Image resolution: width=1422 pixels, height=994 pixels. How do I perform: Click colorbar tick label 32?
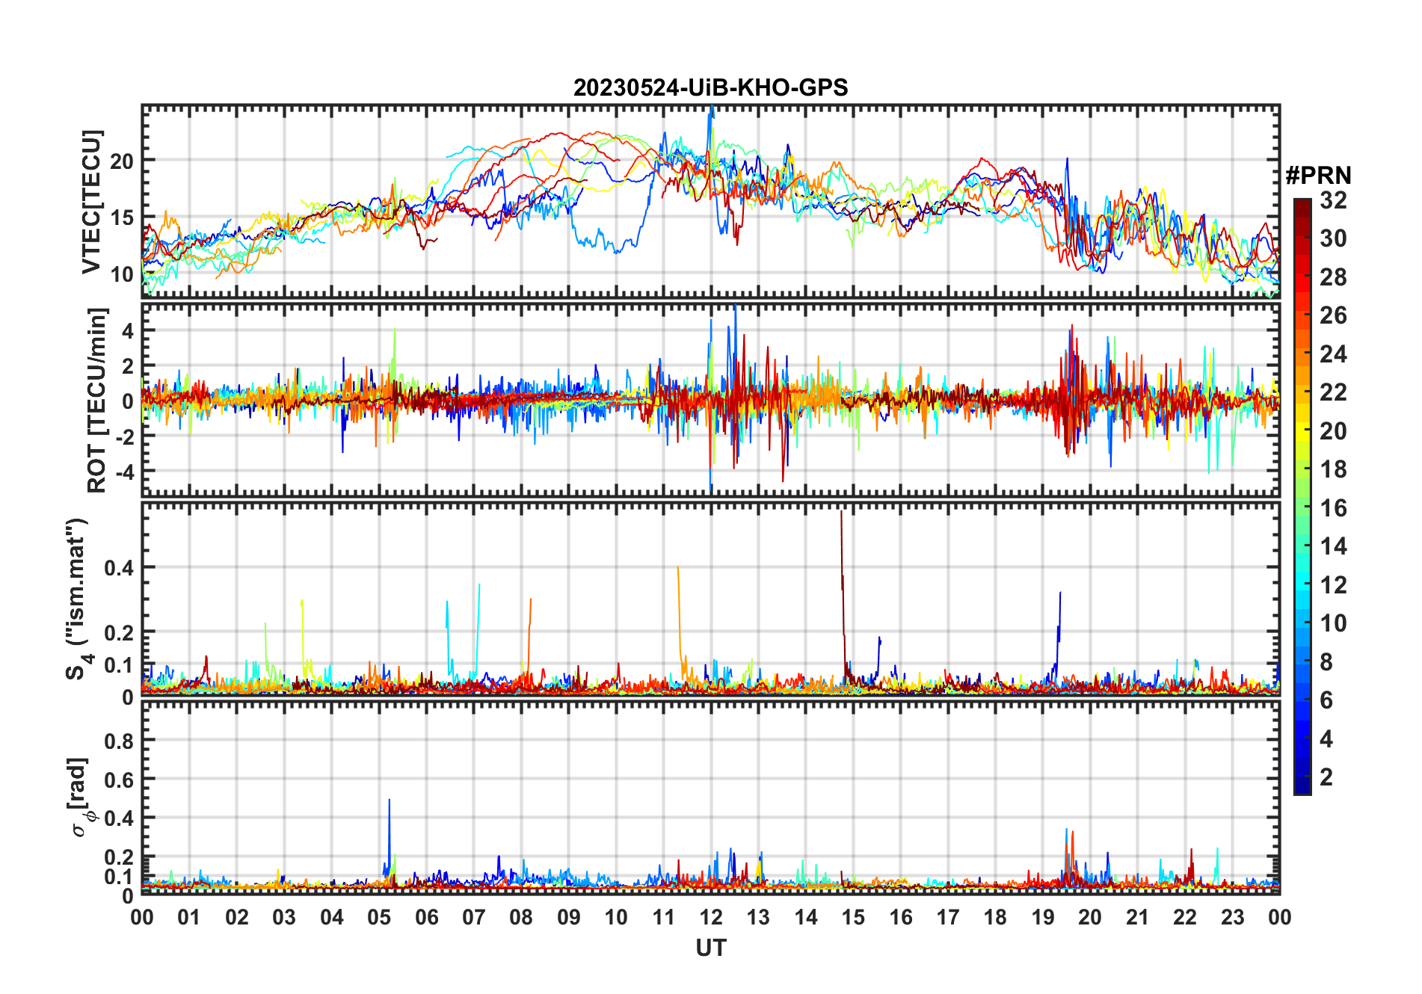point(1333,200)
